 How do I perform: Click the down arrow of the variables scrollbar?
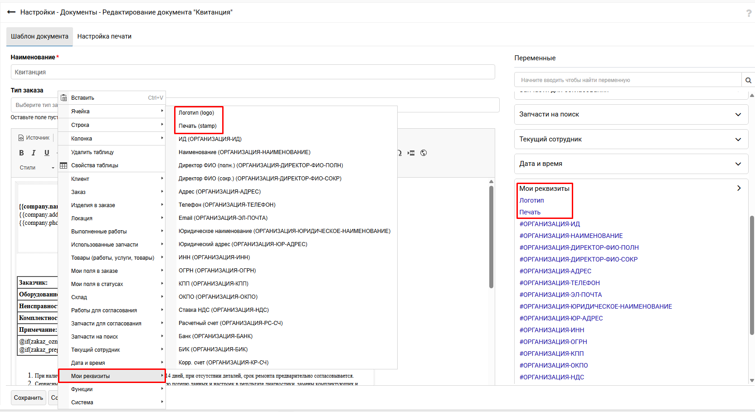tap(752, 381)
